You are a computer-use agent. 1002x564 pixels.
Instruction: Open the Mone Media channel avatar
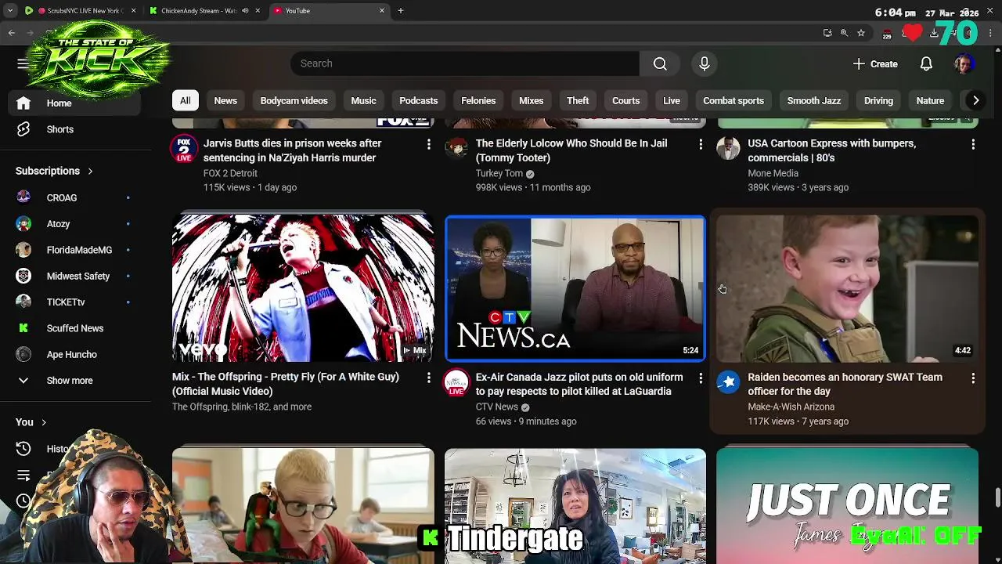click(x=728, y=147)
